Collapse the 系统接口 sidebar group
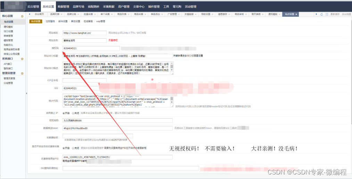This screenshot has width=352, height=179. (x=22, y=59)
